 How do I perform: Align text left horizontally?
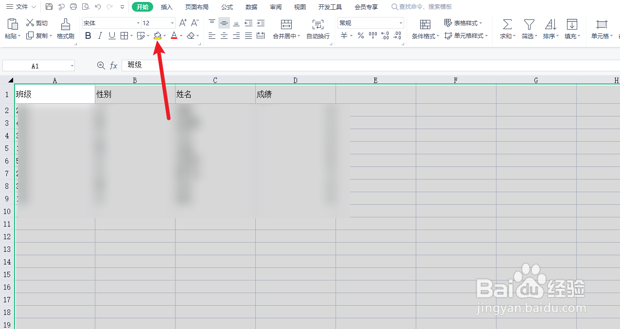[x=212, y=35]
